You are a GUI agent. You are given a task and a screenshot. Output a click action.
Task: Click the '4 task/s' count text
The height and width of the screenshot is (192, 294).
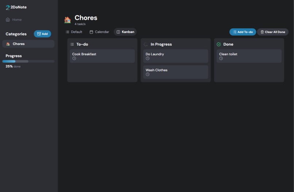click(80, 24)
